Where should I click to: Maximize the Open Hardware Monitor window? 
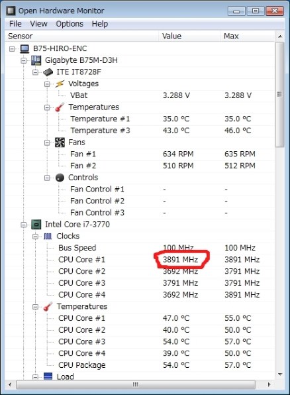(x=256, y=11)
